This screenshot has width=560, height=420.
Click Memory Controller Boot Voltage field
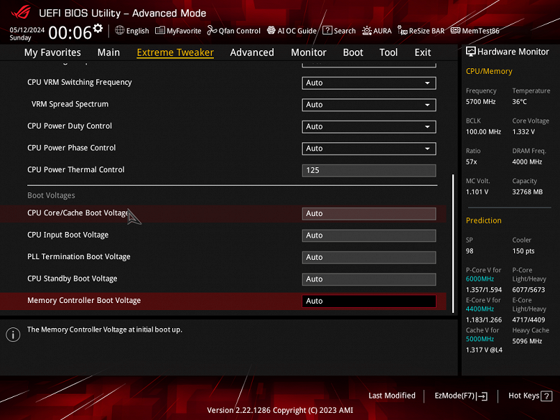tap(369, 301)
